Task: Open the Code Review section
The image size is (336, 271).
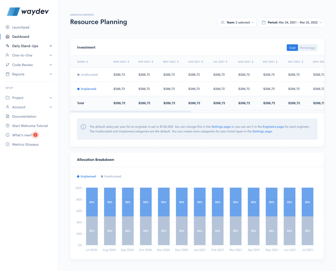Action: 7,65
